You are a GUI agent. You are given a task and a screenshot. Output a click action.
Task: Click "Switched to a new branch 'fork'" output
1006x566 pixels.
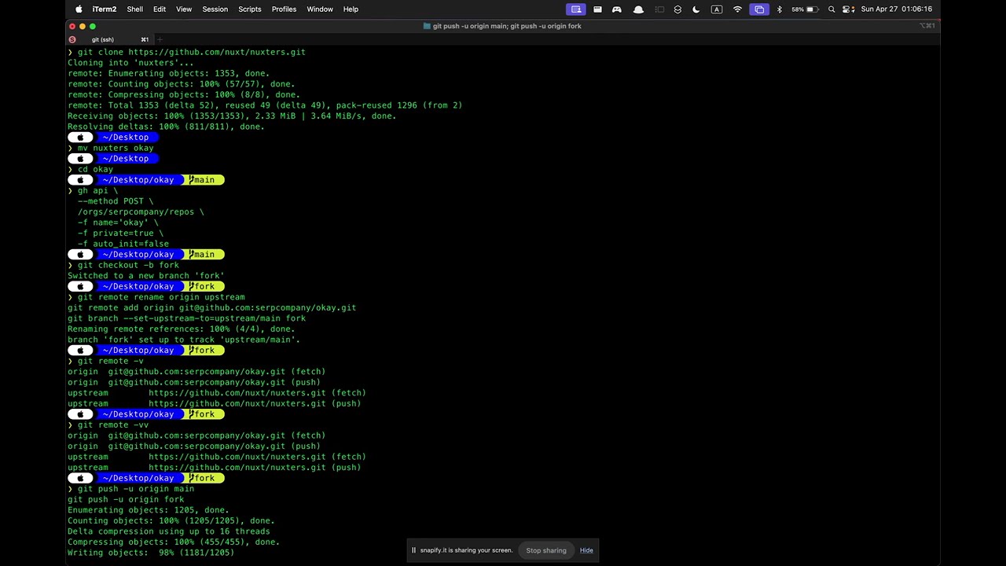[x=146, y=276]
